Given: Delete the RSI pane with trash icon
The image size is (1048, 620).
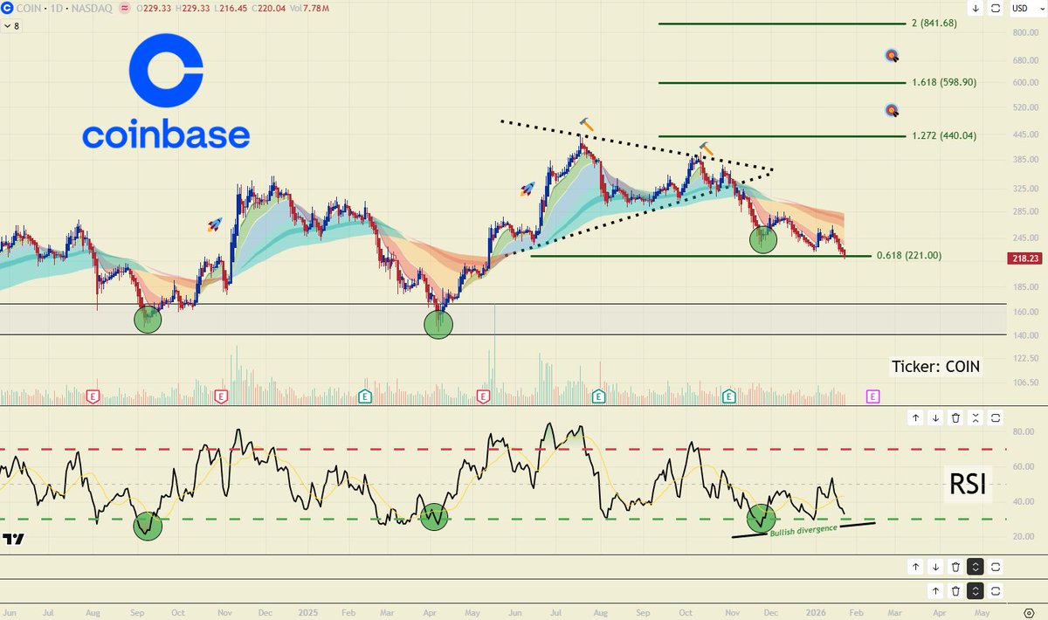Looking at the screenshot, I should tap(955, 417).
